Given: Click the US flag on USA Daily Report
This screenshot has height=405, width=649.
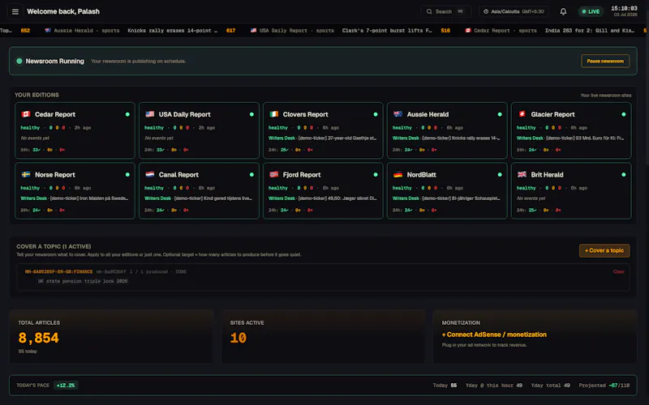Looking at the screenshot, I should pyautogui.click(x=150, y=114).
